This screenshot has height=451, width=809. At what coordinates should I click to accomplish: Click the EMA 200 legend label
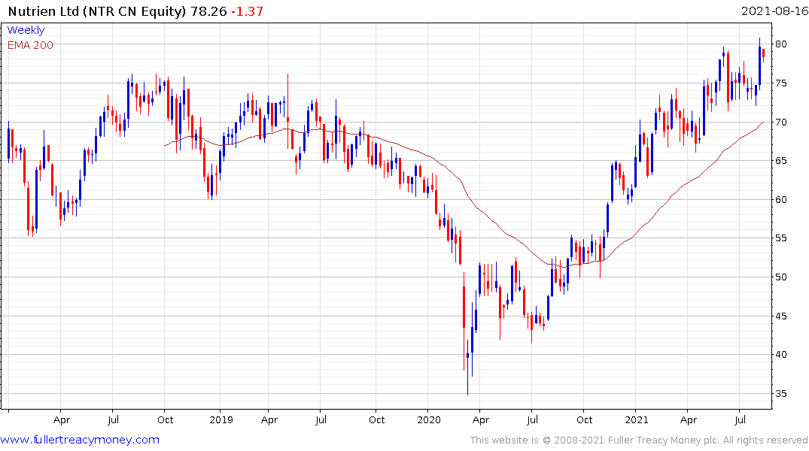click(30, 45)
